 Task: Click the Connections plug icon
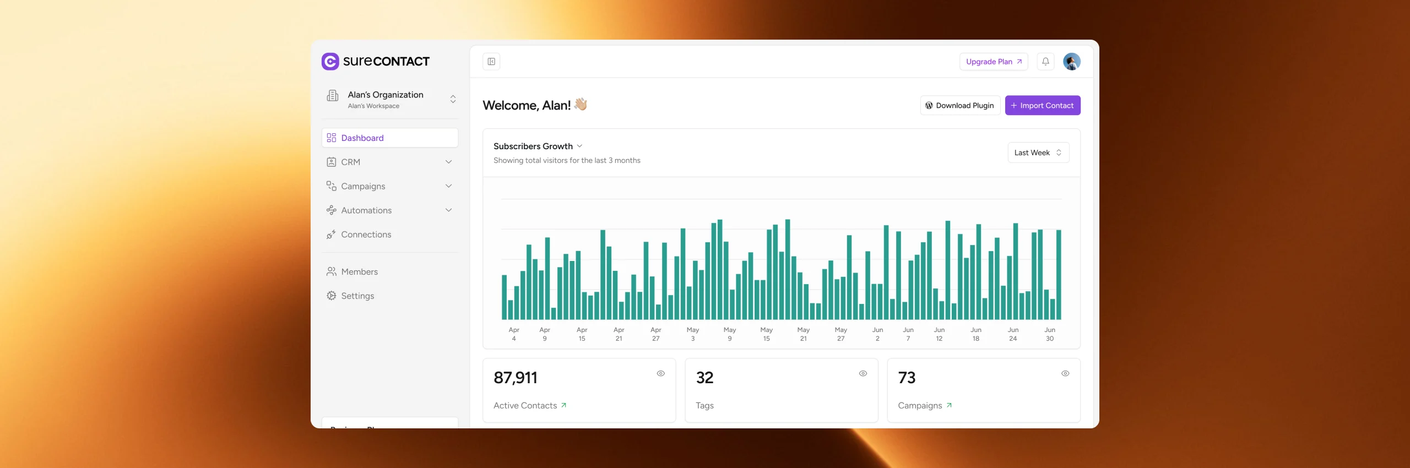pos(332,235)
